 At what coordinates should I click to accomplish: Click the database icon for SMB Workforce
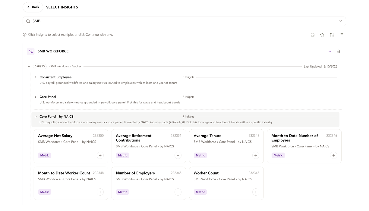(x=338, y=51)
